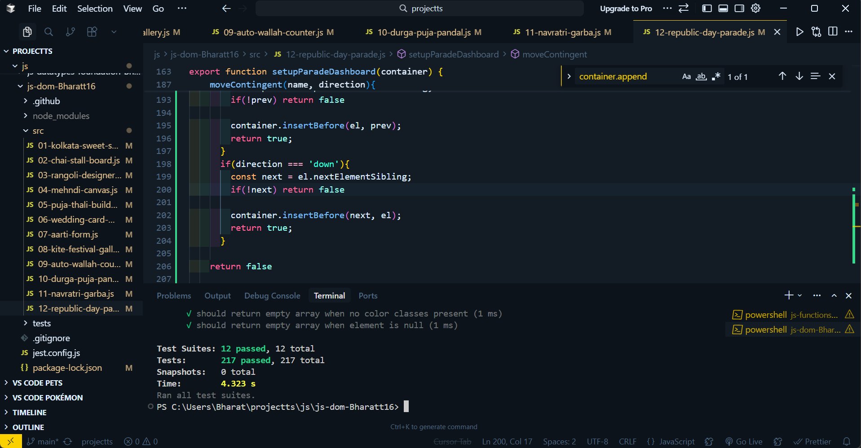Viewport: 861px width, 448px height.
Task: Click Go Live in status bar
Action: click(744, 441)
